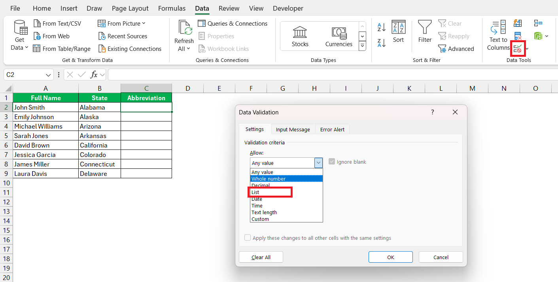
Task: Toggle the Ignore blank checkbox
Action: tap(332, 162)
